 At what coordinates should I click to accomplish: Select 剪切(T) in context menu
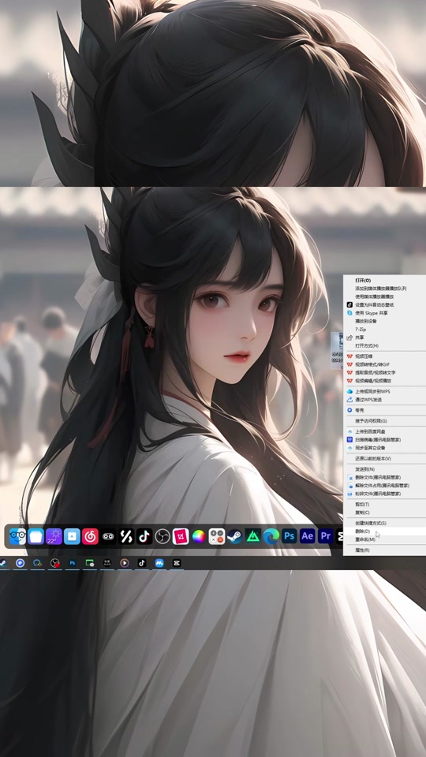(384, 505)
